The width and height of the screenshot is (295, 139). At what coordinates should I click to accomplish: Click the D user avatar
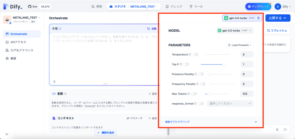[x=278, y=7]
